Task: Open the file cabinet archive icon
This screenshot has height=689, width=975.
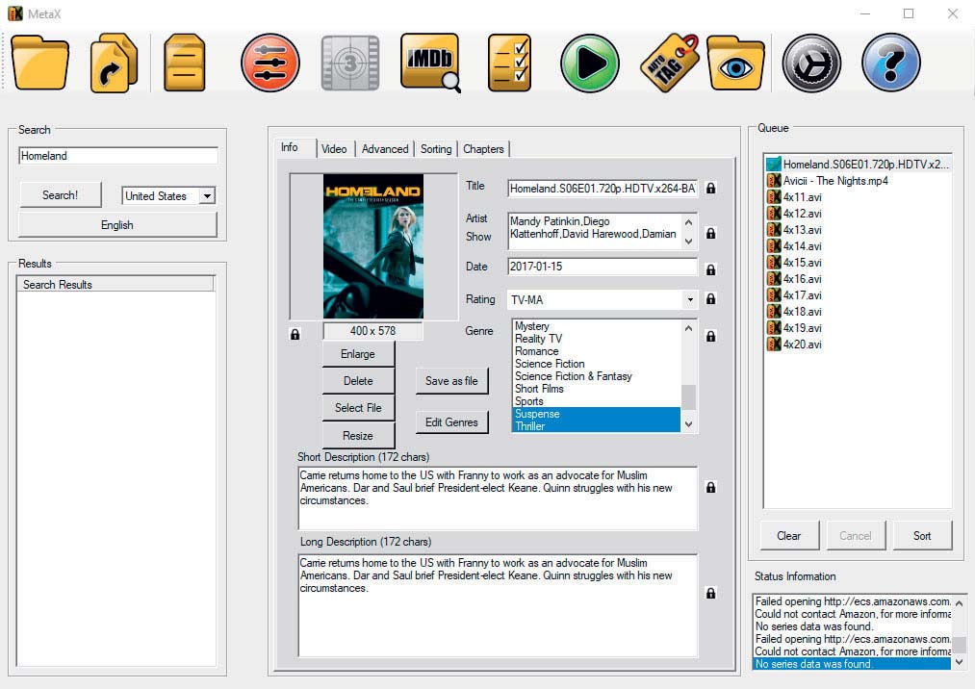Action: [x=185, y=63]
